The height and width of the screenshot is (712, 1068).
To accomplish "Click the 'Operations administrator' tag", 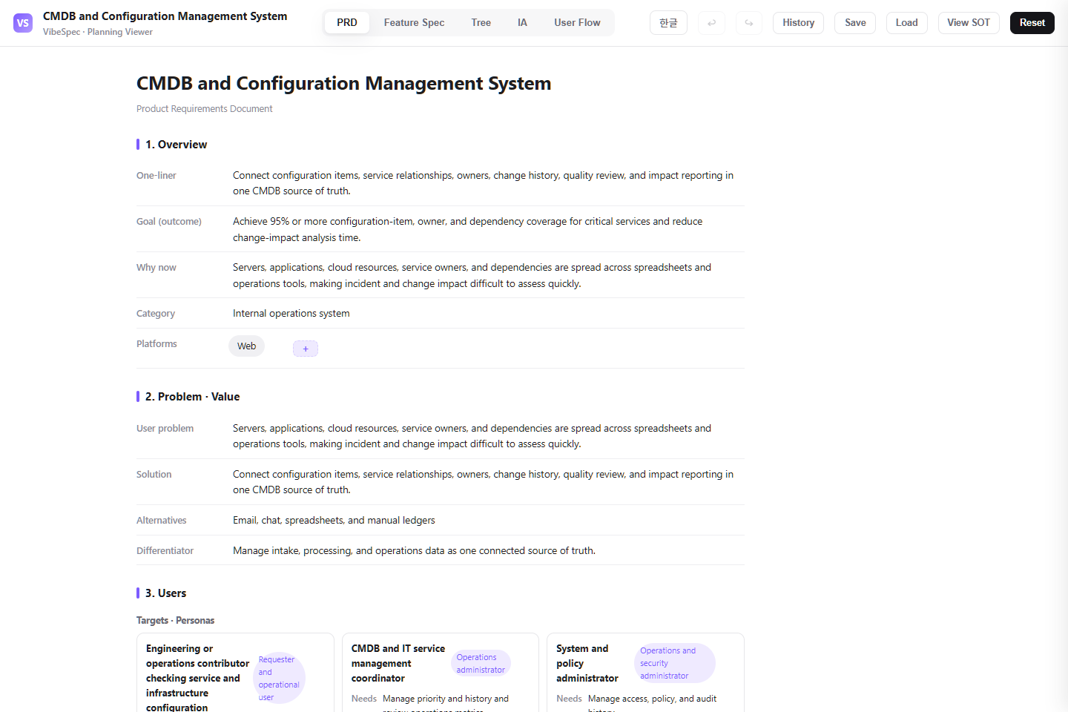I will coord(481,664).
